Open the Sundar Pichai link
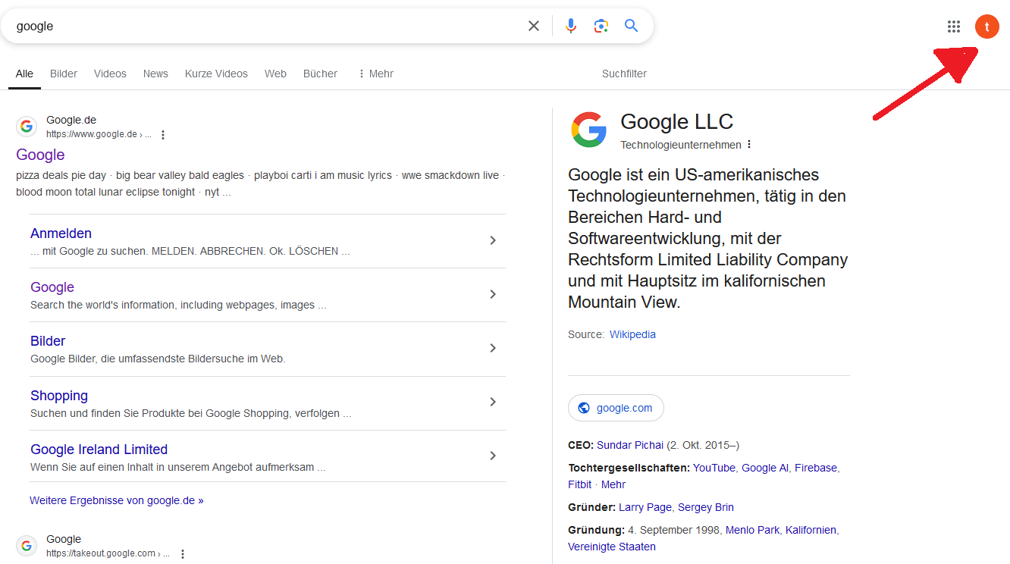 point(630,445)
